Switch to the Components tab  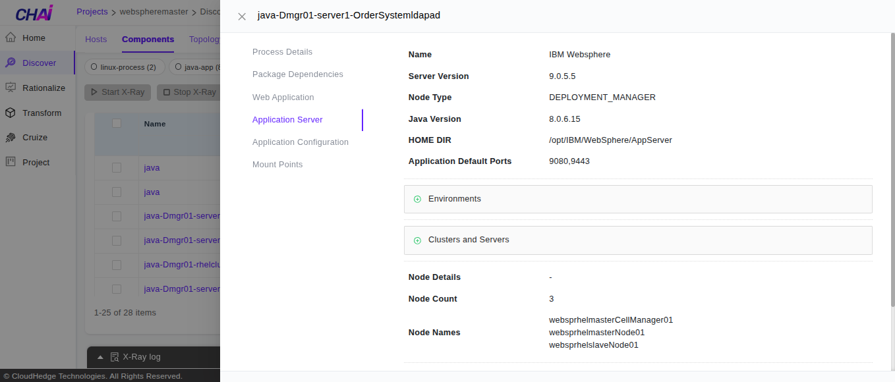pos(148,40)
